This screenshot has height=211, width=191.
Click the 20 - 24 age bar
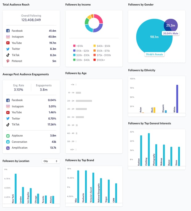coord(84,101)
